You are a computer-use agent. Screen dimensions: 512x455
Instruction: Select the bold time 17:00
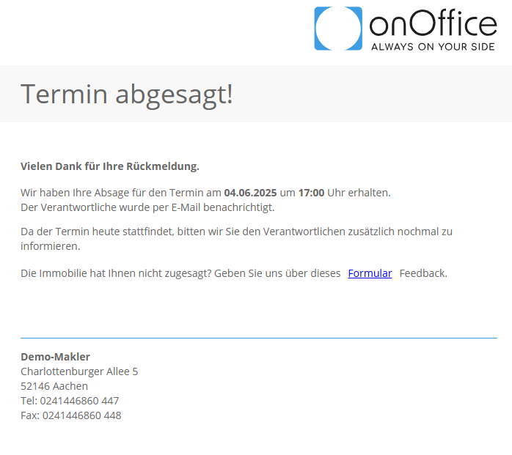pos(311,193)
